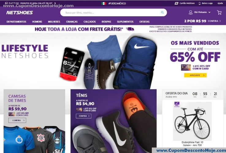Select the Calçados menu item
Viewport: 226px width, 153px height.
90,22
